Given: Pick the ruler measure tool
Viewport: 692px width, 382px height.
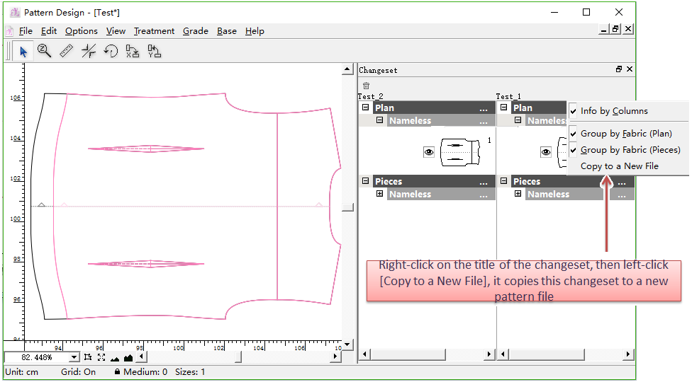Looking at the screenshot, I should tap(67, 51).
